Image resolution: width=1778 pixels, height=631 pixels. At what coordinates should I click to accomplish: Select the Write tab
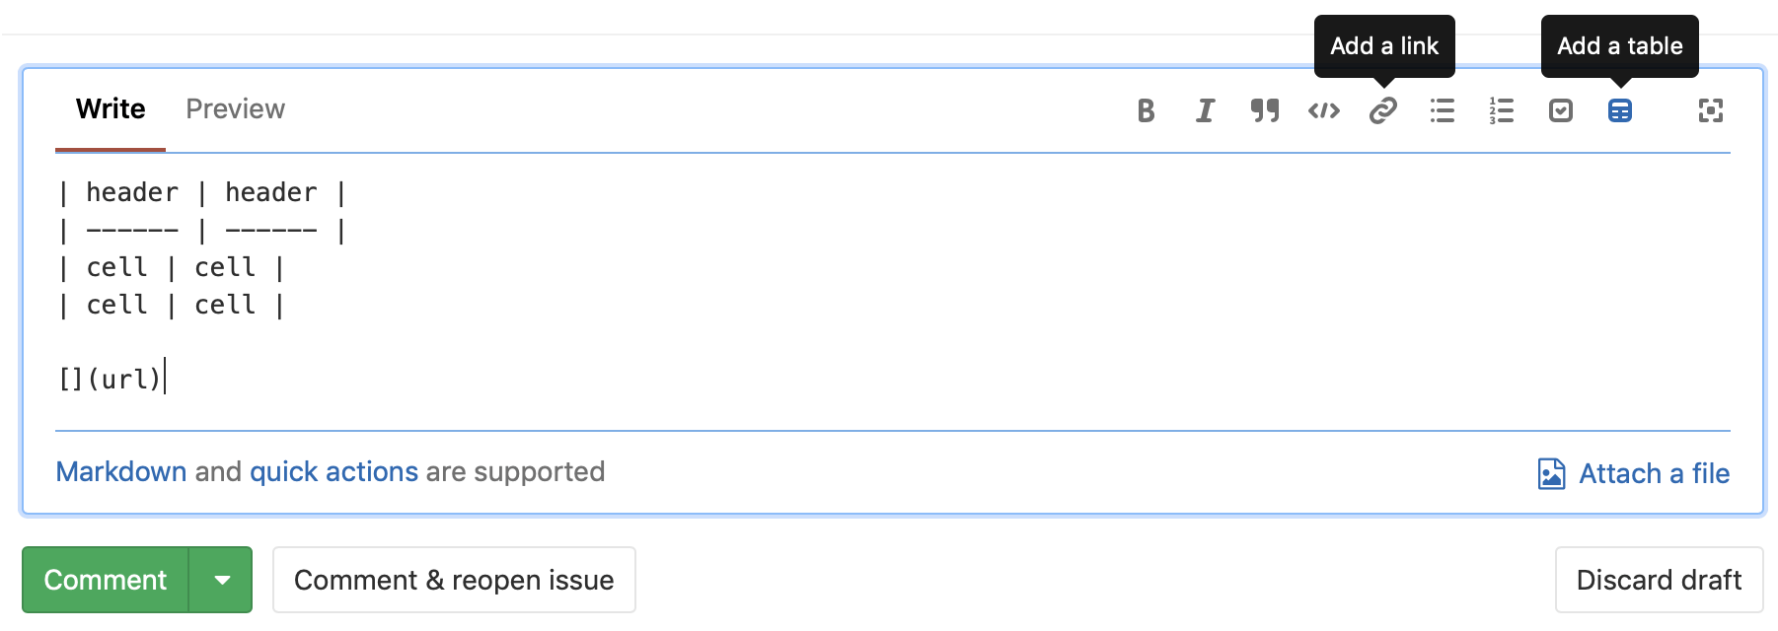click(109, 108)
